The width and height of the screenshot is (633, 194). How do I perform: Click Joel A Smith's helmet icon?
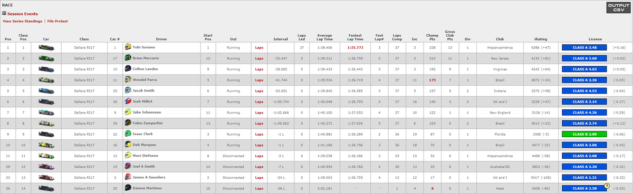tap(128, 166)
